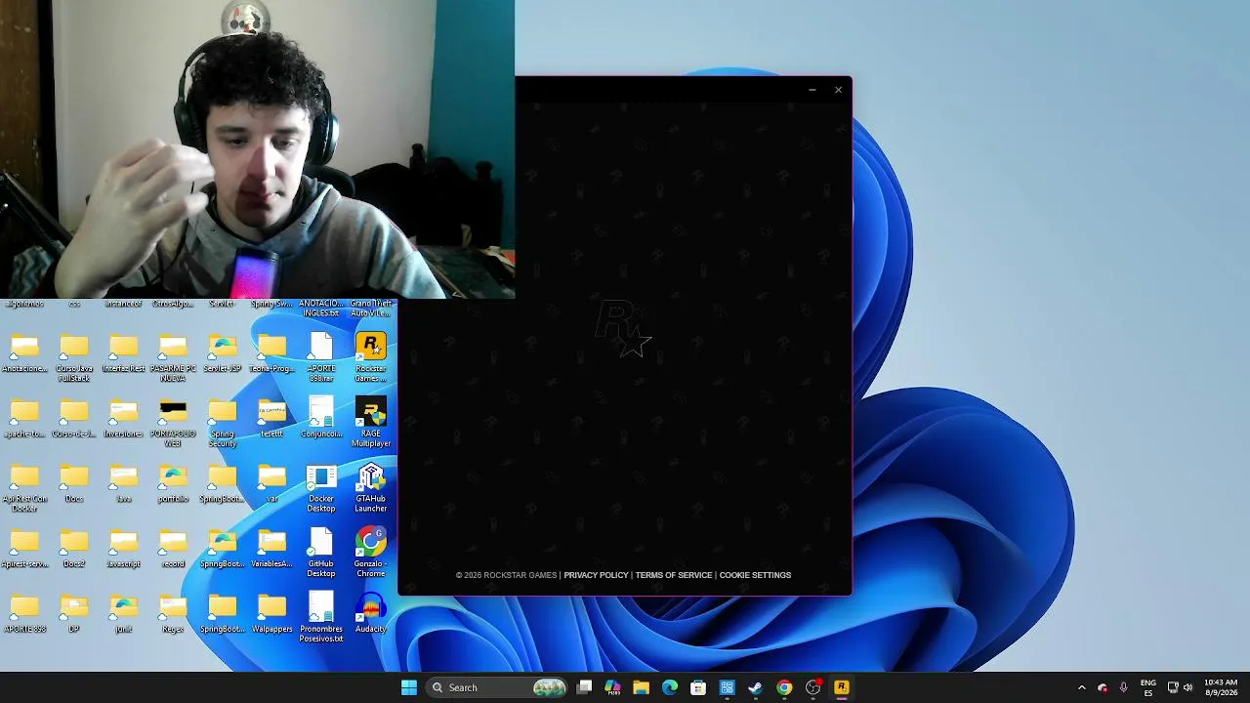Select the Inversiones folder
The width and height of the screenshot is (1250, 703).
pos(124,418)
